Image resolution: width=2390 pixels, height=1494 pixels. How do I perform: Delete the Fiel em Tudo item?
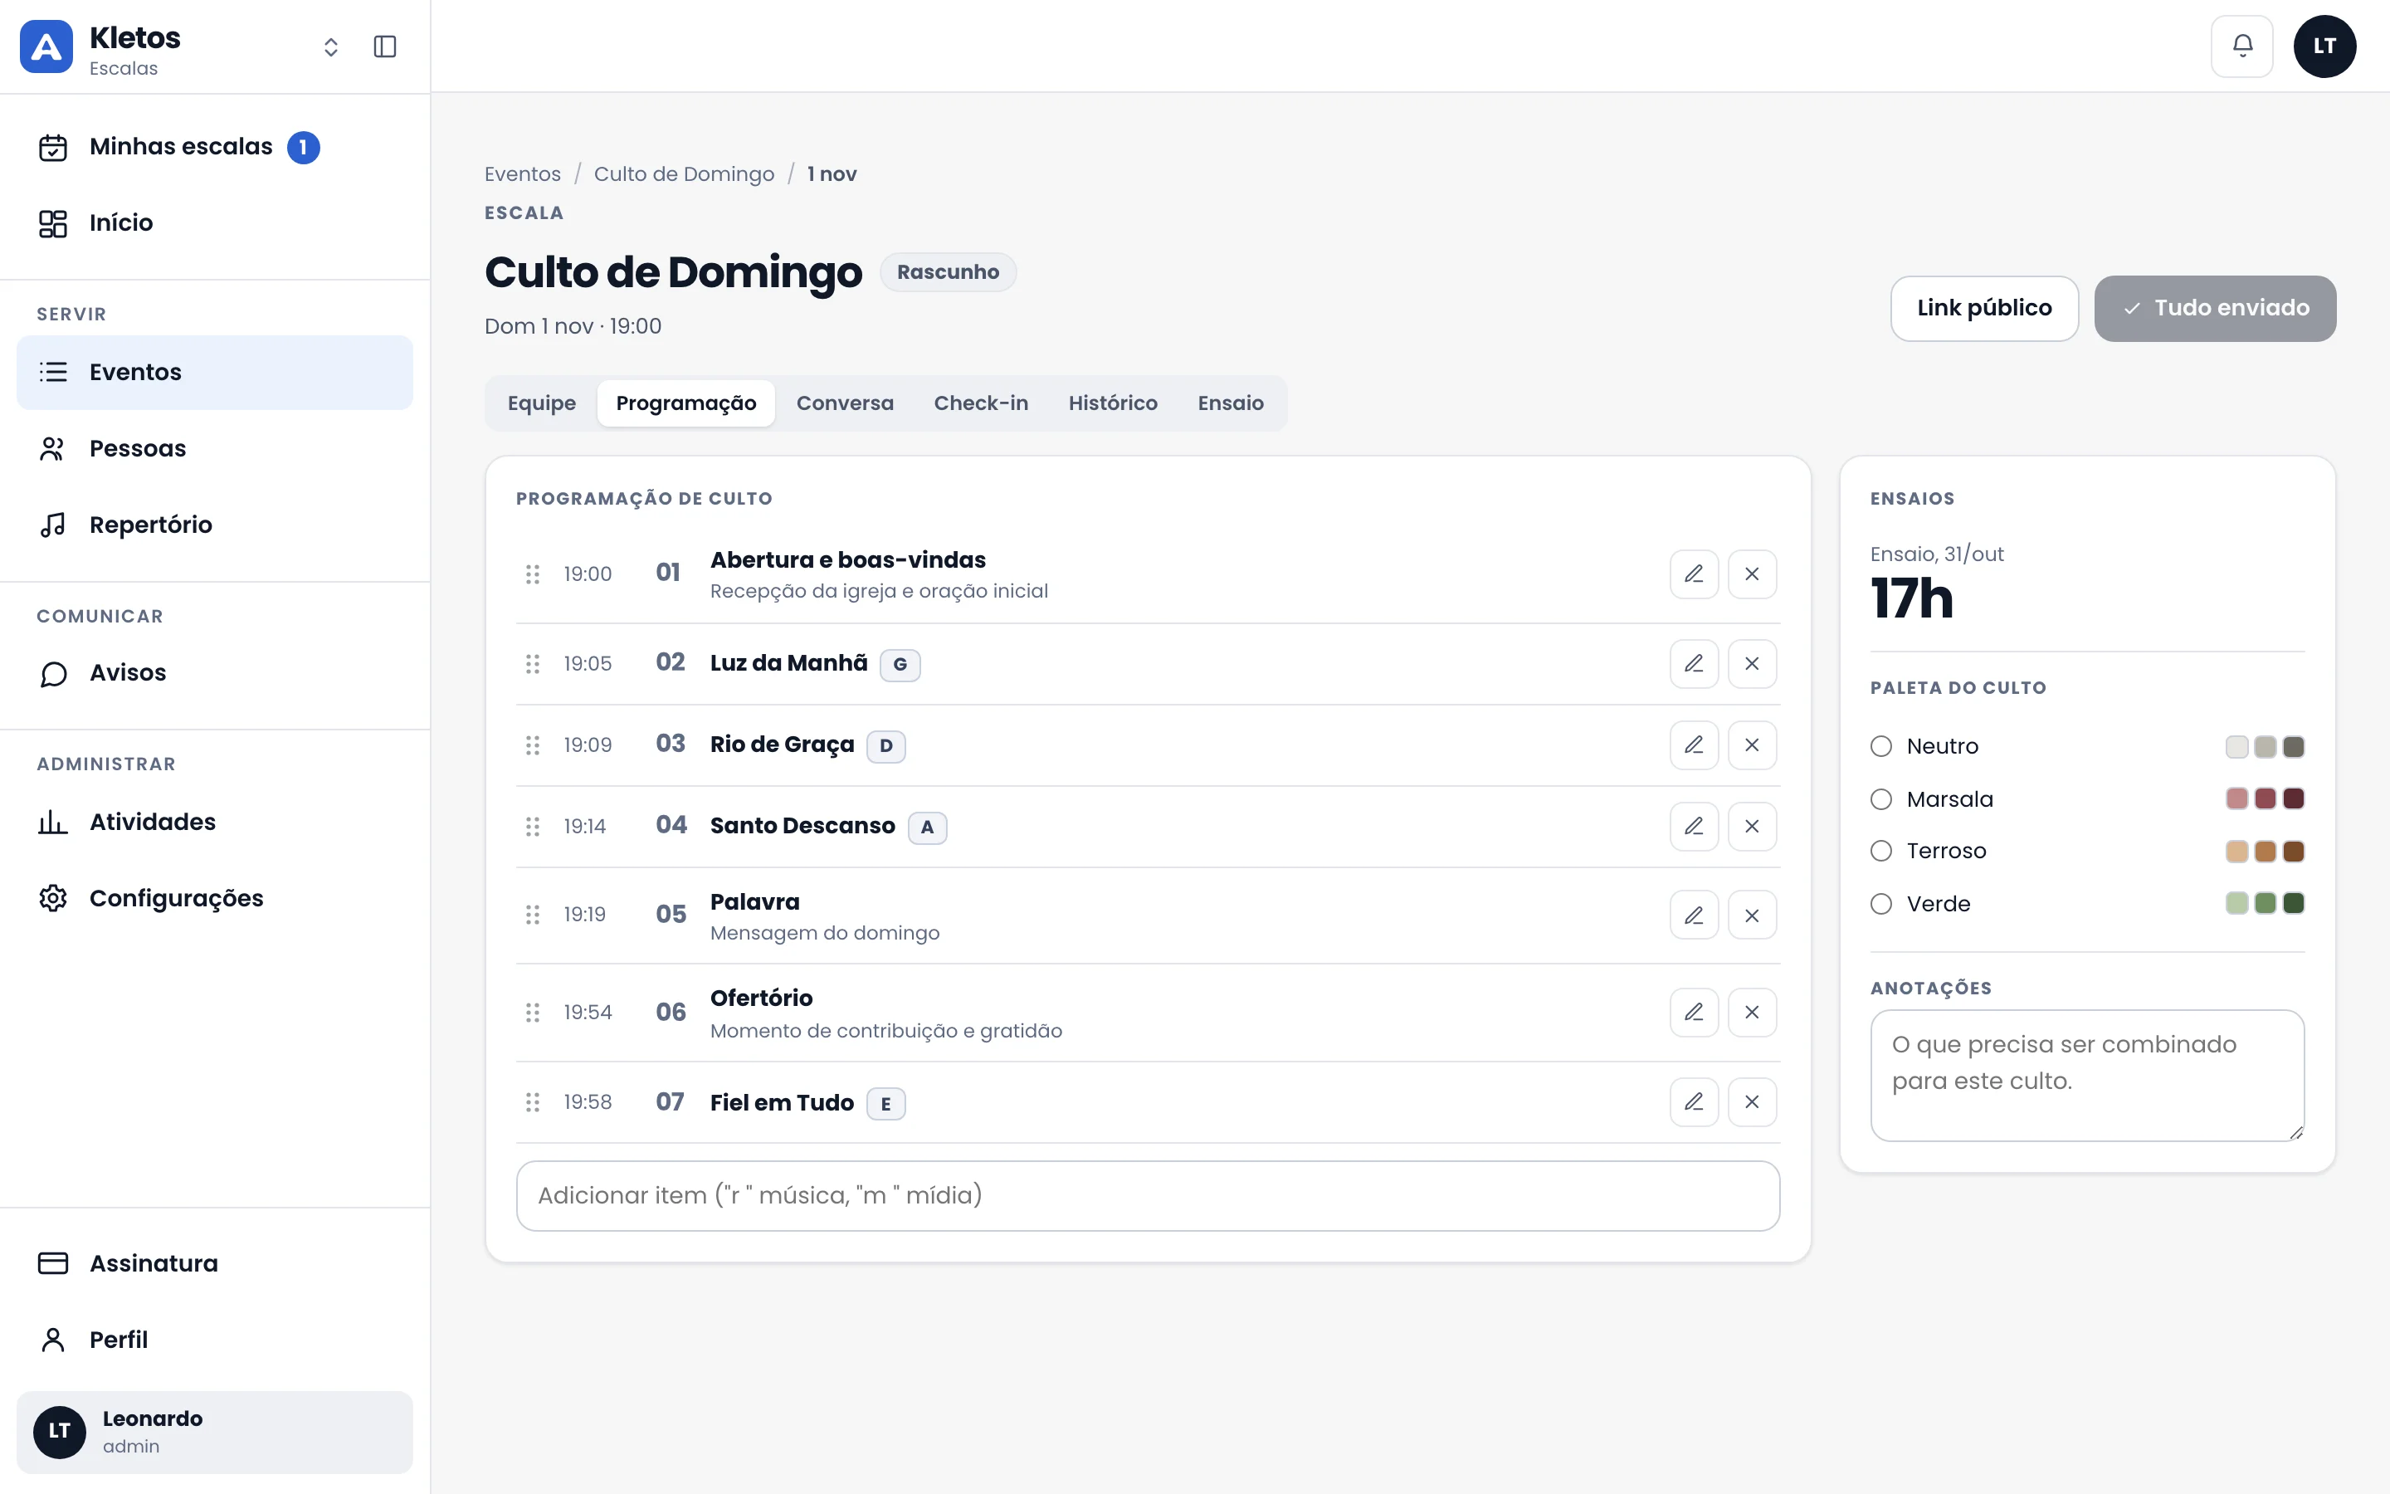coord(1752,1101)
